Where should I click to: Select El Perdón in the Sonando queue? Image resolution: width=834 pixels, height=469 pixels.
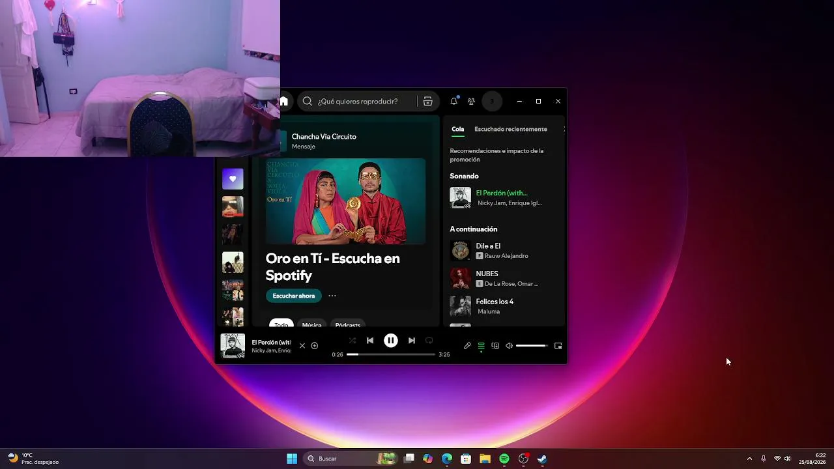tap(502, 193)
